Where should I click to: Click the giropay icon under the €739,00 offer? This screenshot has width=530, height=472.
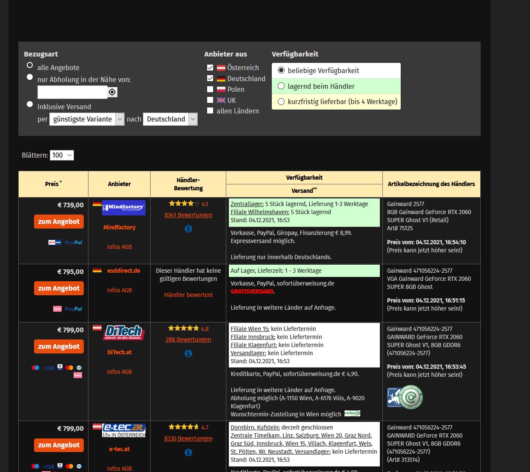[x=55, y=243]
